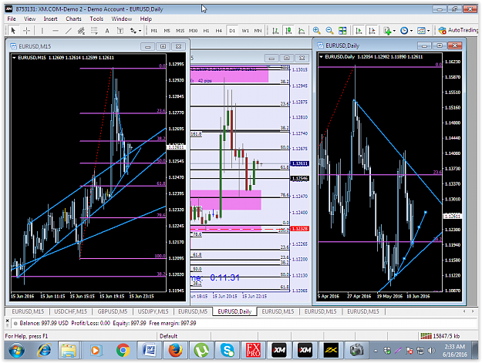Toggle the AutoTrading button
Viewport: 482px width, 363px height.
click(x=458, y=30)
